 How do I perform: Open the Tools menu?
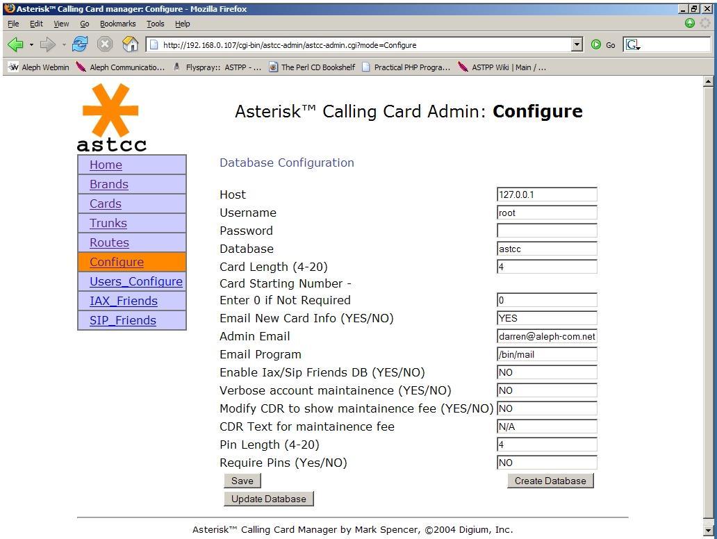(155, 24)
